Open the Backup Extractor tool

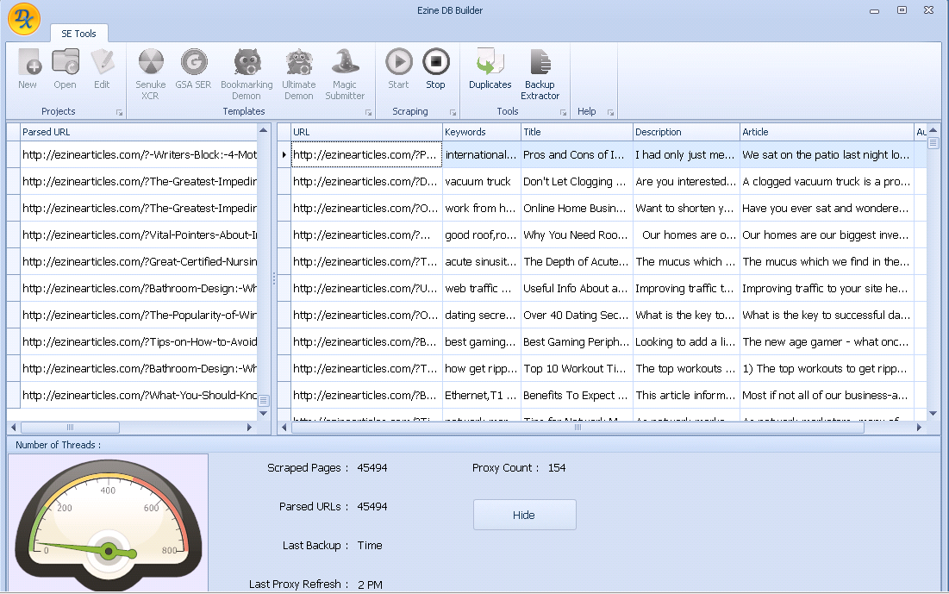(x=540, y=74)
